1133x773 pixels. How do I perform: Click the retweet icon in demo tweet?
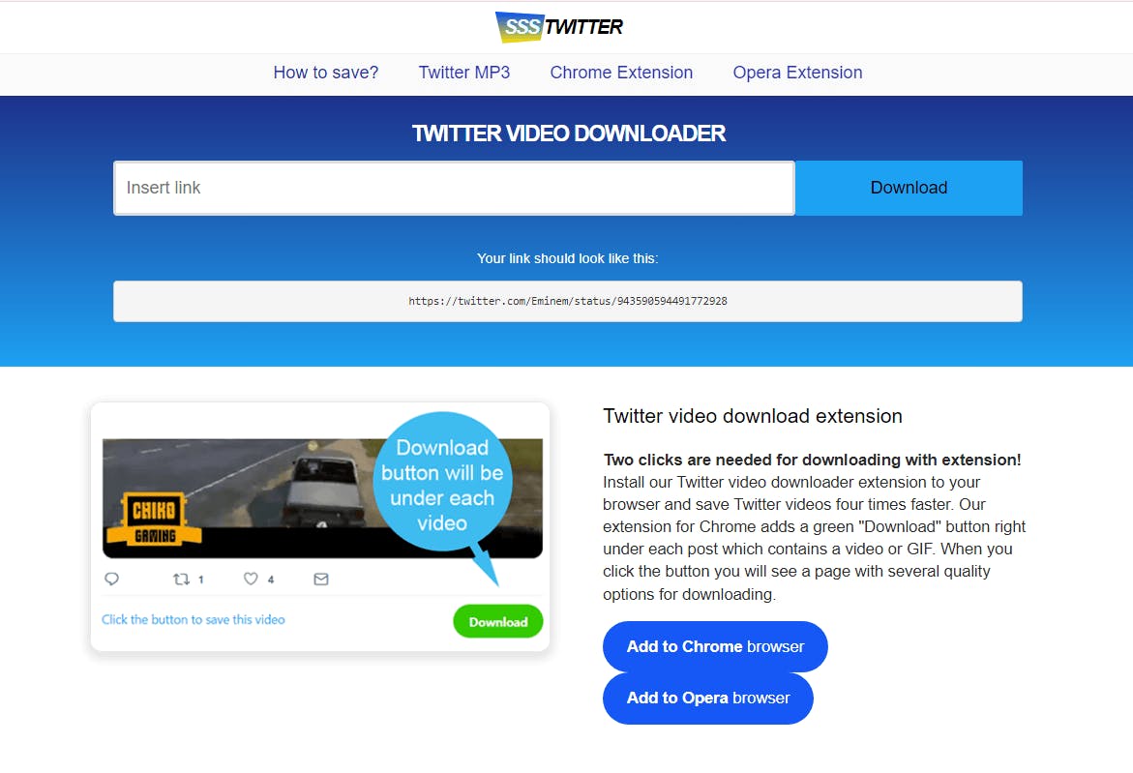(181, 579)
